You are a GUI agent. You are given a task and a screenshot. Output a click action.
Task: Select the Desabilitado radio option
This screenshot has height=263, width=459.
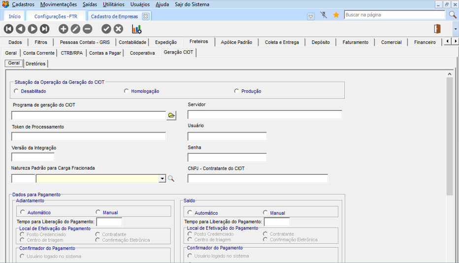point(17,91)
